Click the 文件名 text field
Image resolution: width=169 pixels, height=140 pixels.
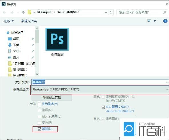(x=100, y=82)
